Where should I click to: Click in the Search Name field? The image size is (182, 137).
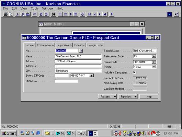click(x=145, y=51)
